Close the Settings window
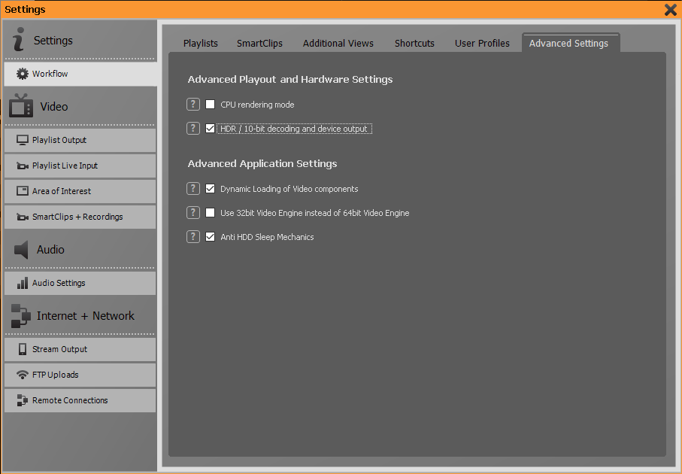This screenshot has width=682, height=474. [x=671, y=10]
